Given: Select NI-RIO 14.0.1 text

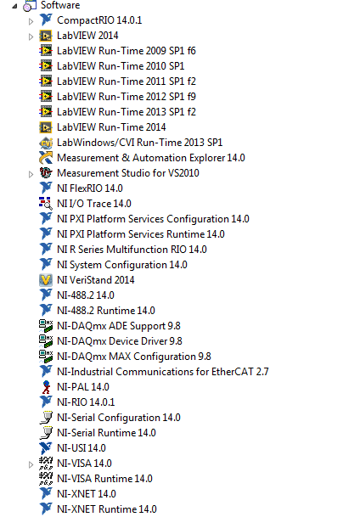Looking at the screenshot, I should tap(86, 402).
